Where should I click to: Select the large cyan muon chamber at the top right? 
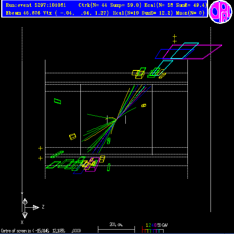(185, 51)
